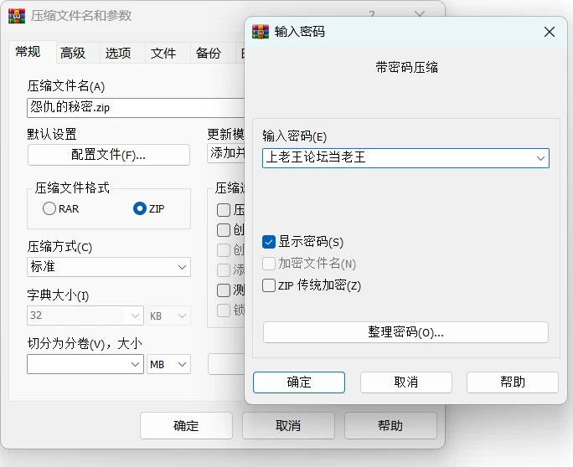
Task: Select the ZIP format radio button
Action: (140, 208)
